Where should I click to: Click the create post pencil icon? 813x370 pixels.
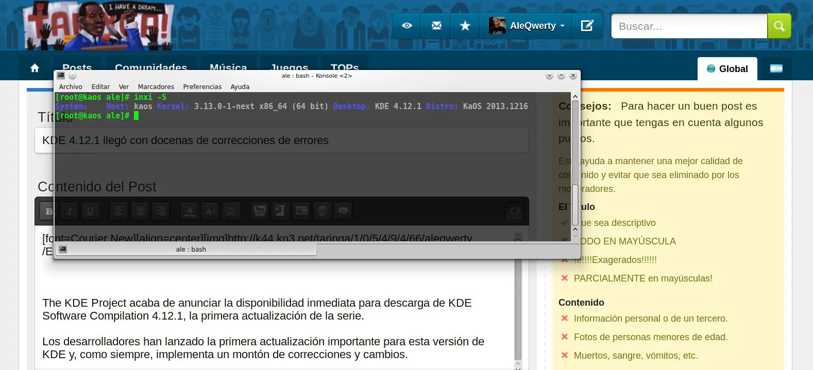(x=587, y=26)
